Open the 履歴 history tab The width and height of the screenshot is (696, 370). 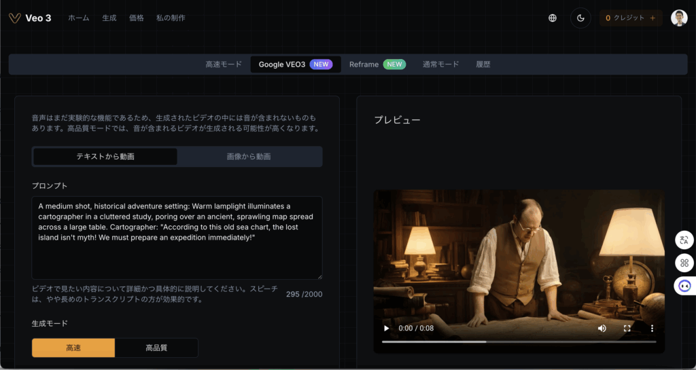coord(483,64)
